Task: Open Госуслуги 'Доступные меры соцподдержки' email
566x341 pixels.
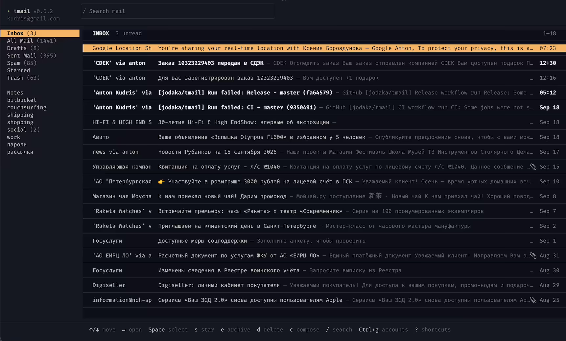Action: point(324,241)
